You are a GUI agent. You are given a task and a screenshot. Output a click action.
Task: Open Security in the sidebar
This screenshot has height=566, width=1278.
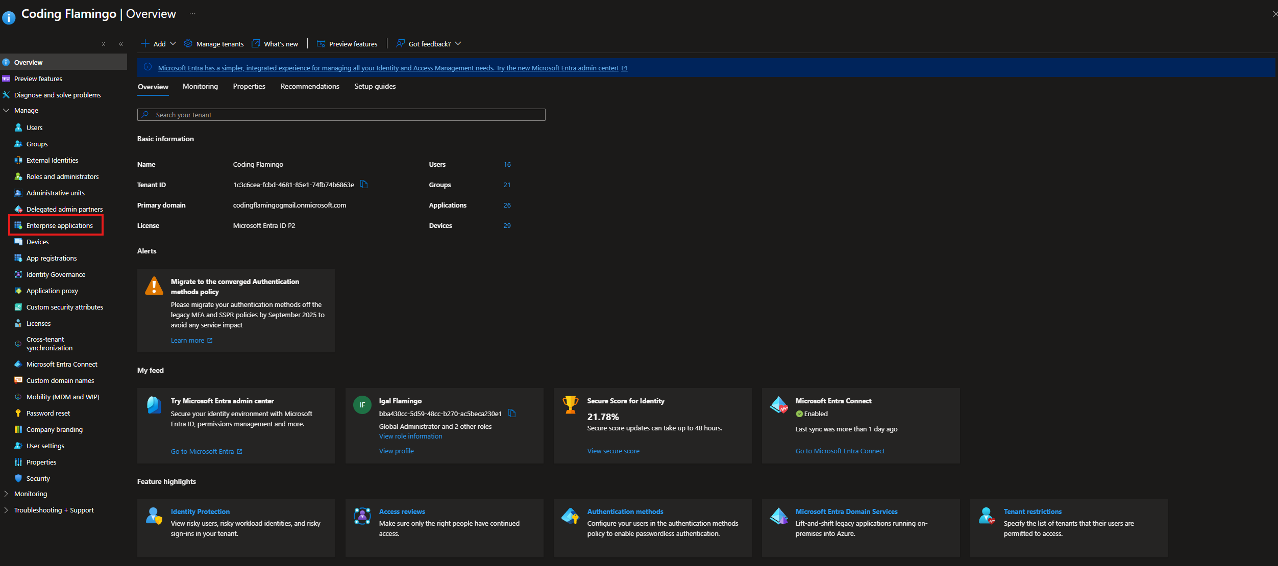click(x=38, y=478)
